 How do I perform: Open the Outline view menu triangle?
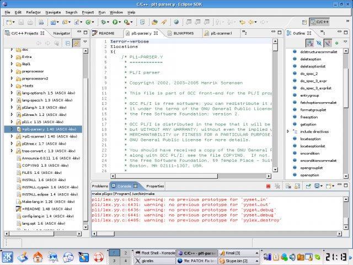pos(345,42)
